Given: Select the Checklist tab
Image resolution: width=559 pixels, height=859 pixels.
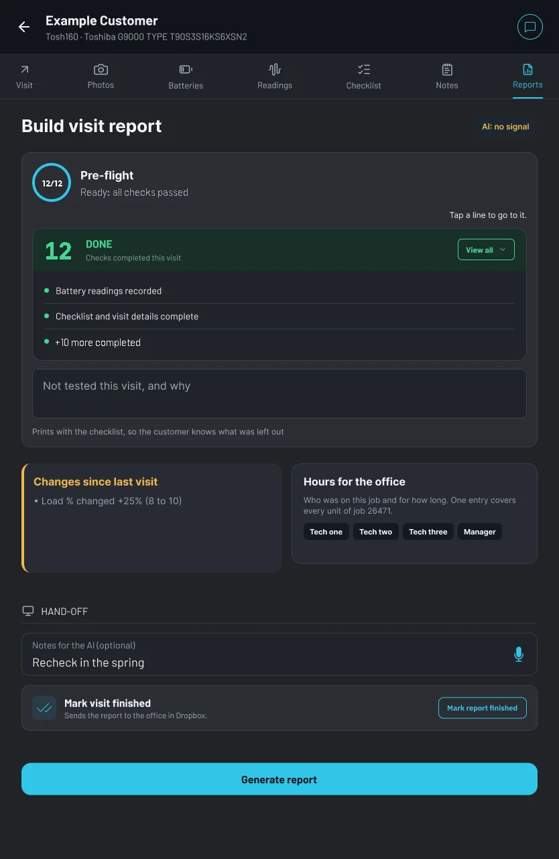Looking at the screenshot, I should [364, 76].
